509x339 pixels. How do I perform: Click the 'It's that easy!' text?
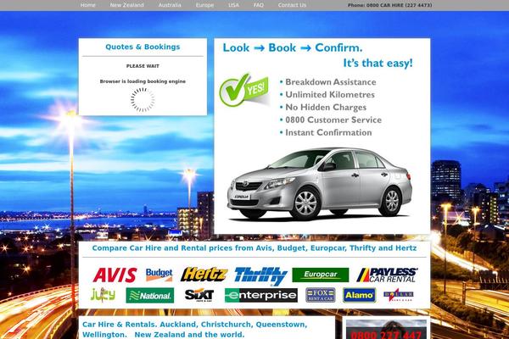coord(378,63)
